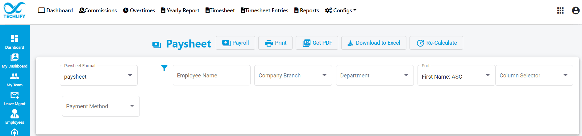The width and height of the screenshot is (582, 136).
Task: Click the Techlify logo
Action: (15, 10)
